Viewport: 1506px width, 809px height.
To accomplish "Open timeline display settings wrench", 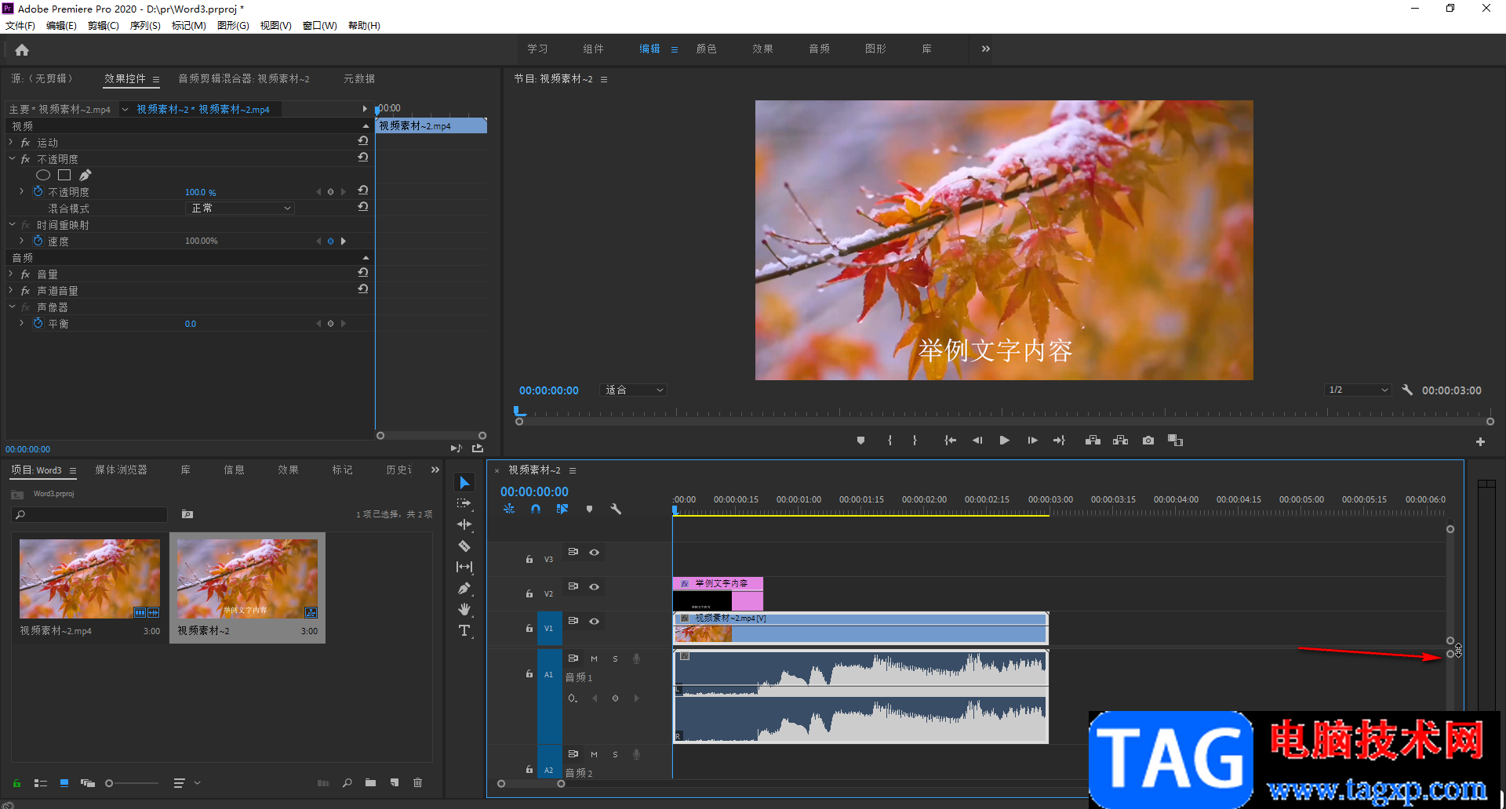I will (x=616, y=509).
